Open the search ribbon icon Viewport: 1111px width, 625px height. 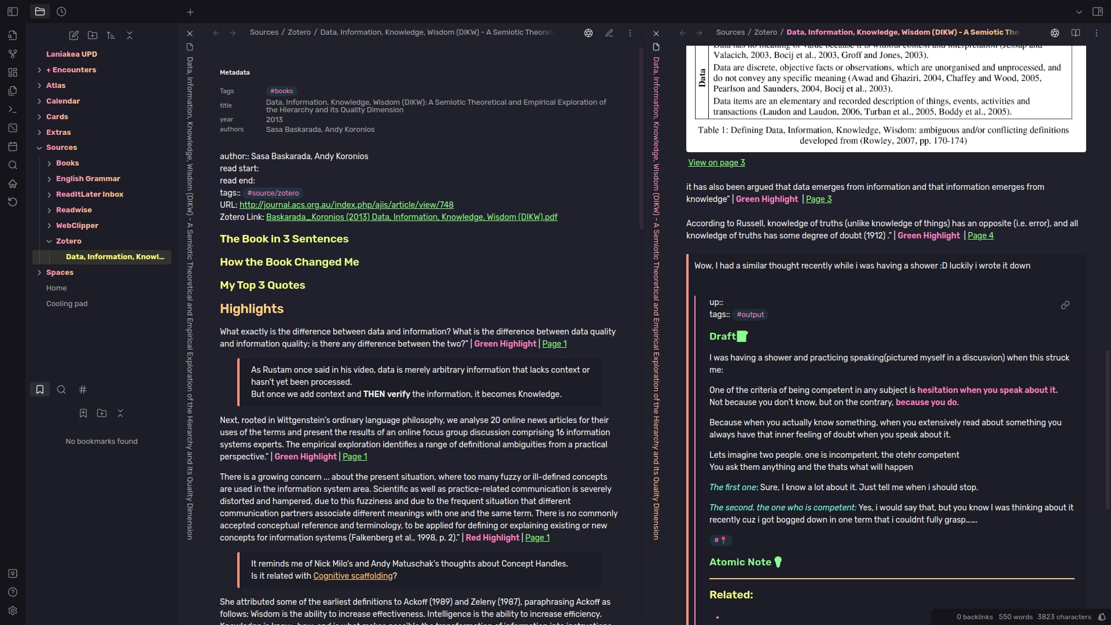(x=13, y=165)
